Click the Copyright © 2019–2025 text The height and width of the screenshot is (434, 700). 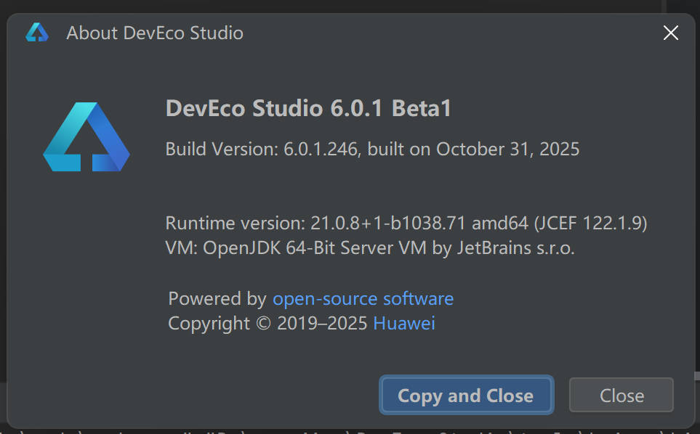tap(267, 323)
